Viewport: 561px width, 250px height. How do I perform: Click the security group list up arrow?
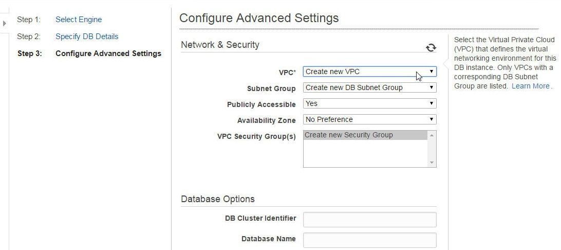[432, 135]
